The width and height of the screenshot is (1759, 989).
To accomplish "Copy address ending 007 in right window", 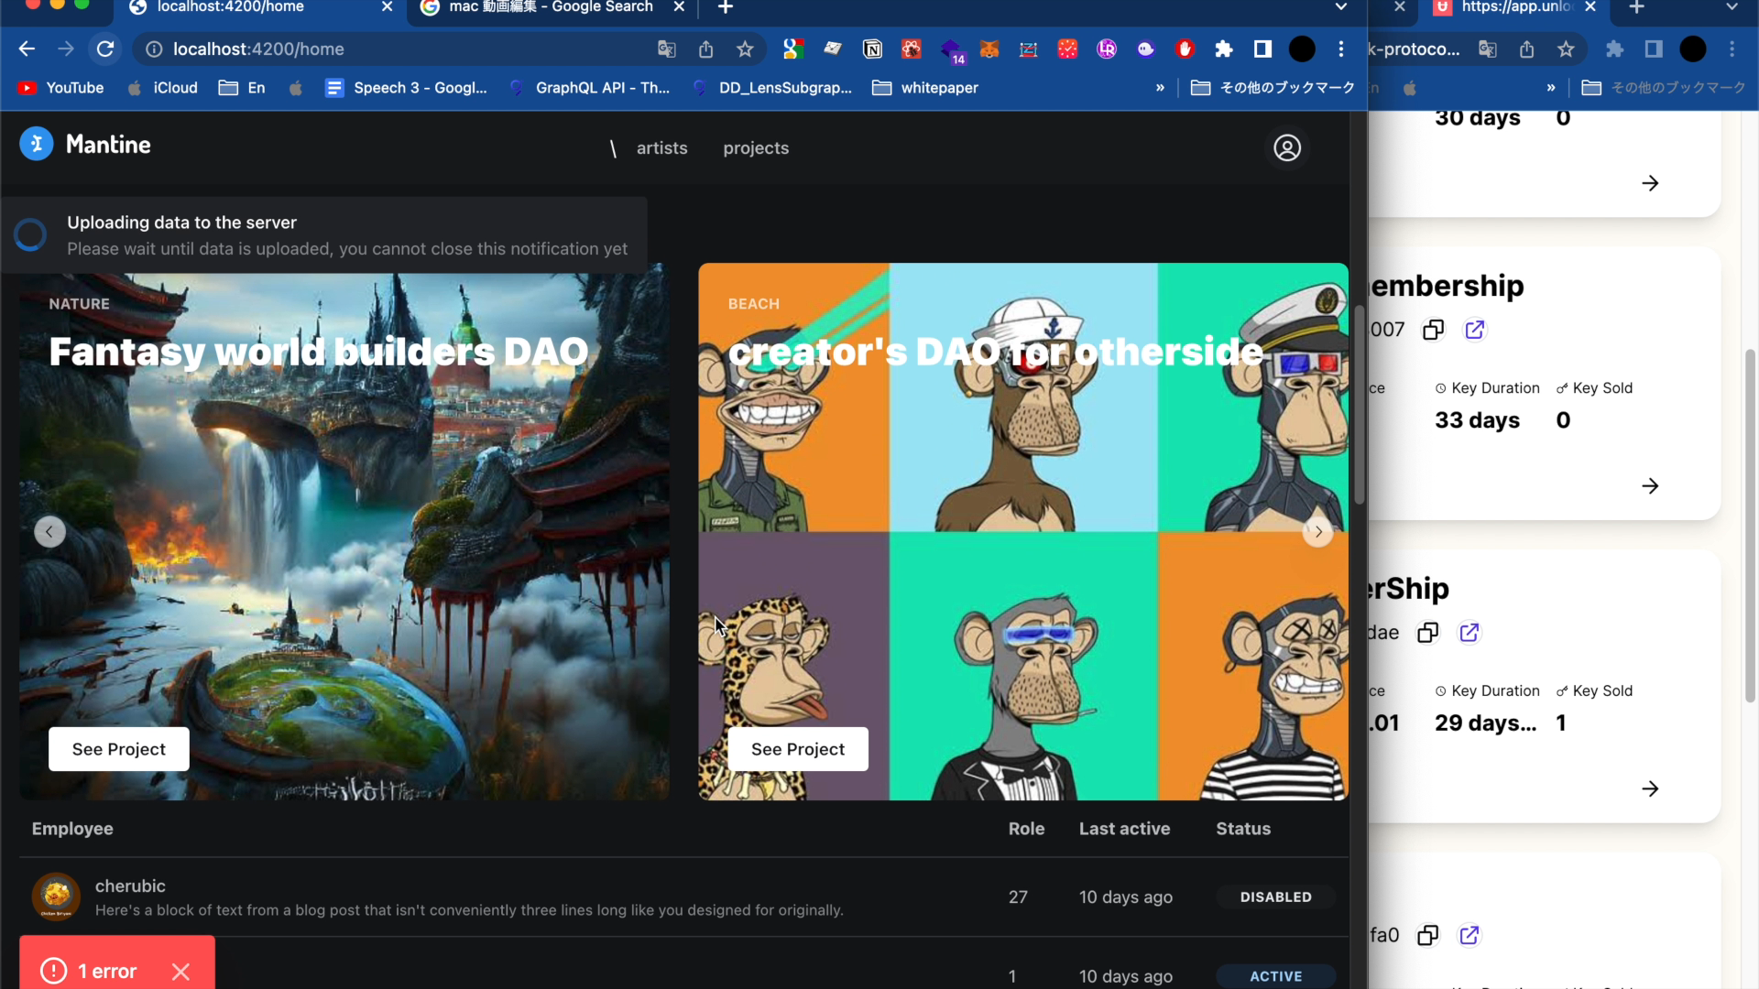I will point(1433,330).
